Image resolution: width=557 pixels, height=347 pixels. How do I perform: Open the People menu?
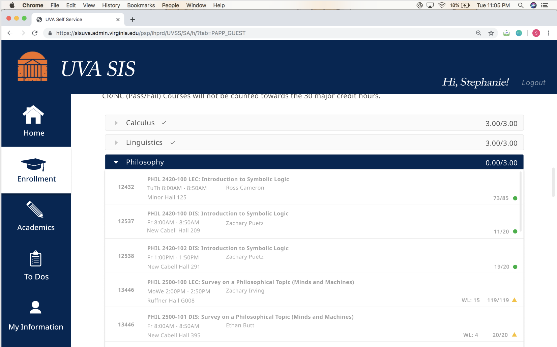pyautogui.click(x=171, y=5)
